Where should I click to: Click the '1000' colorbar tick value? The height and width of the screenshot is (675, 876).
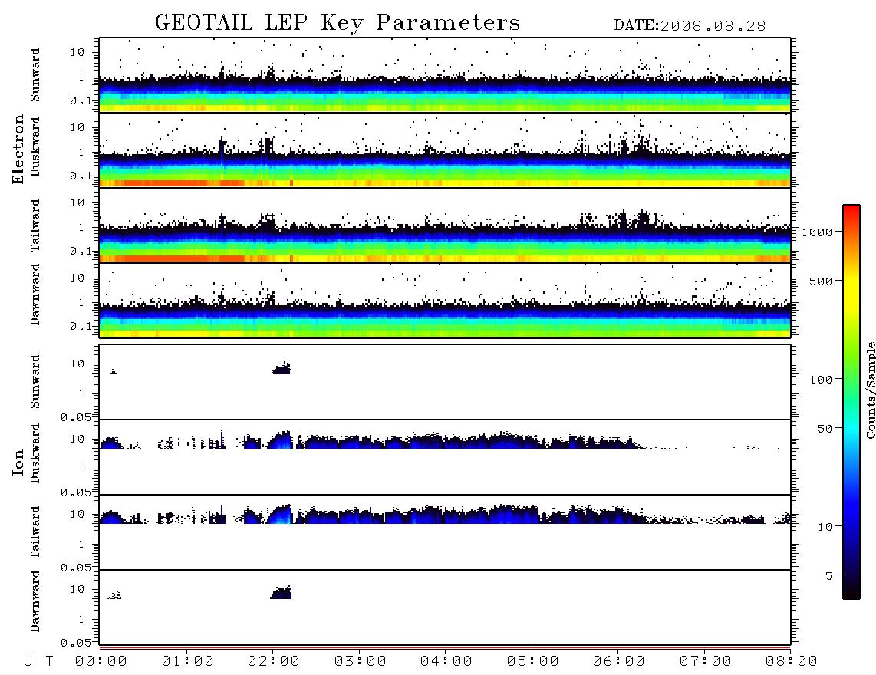click(817, 232)
